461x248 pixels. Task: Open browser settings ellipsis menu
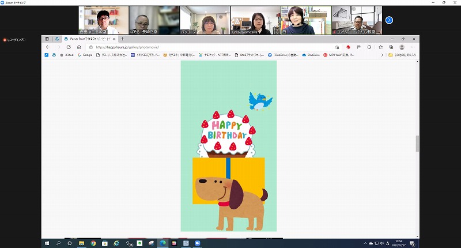(x=412, y=47)
